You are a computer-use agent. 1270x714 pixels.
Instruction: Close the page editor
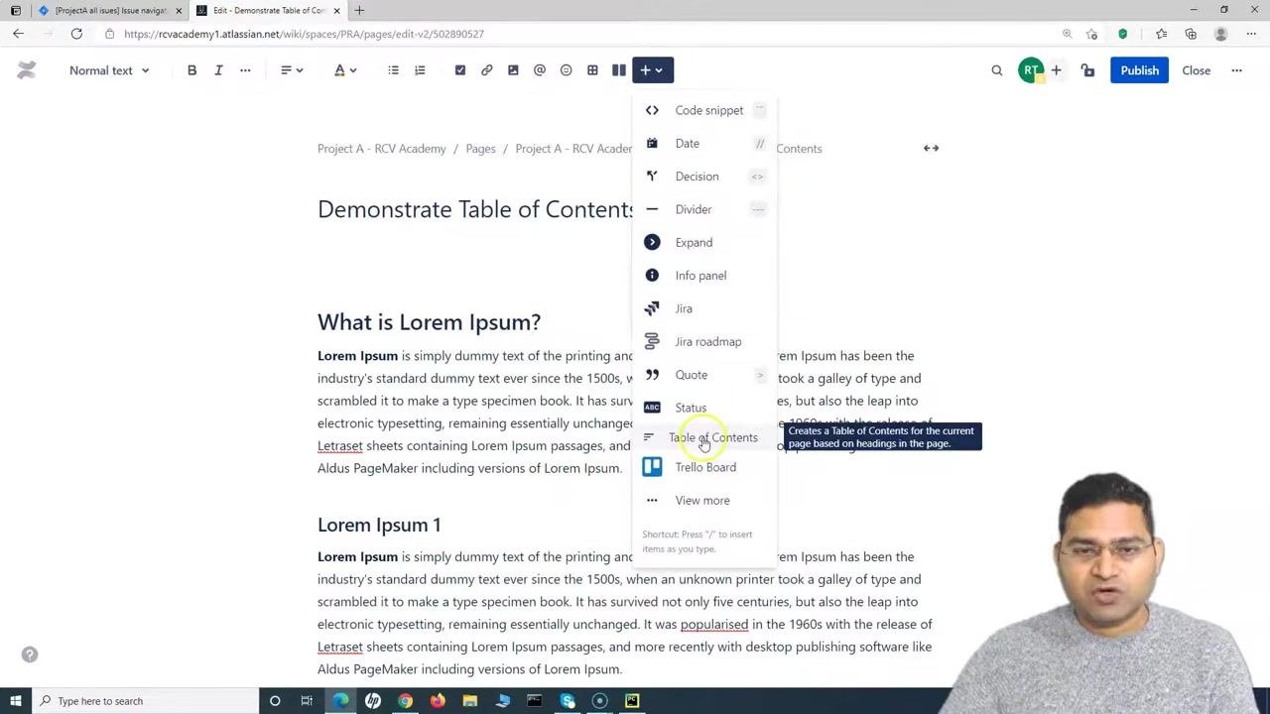coord(1197,70)
